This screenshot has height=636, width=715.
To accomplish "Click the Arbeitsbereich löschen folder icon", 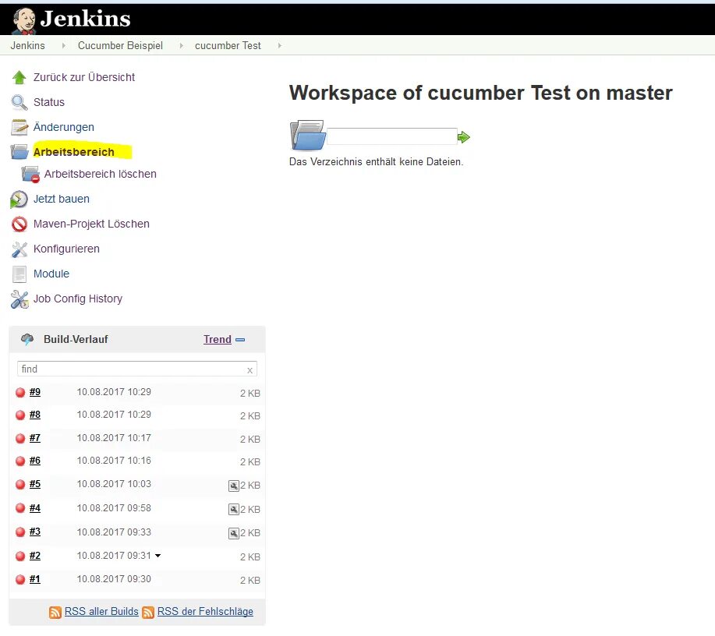I will pyautogui.click(x=30, y=174).
